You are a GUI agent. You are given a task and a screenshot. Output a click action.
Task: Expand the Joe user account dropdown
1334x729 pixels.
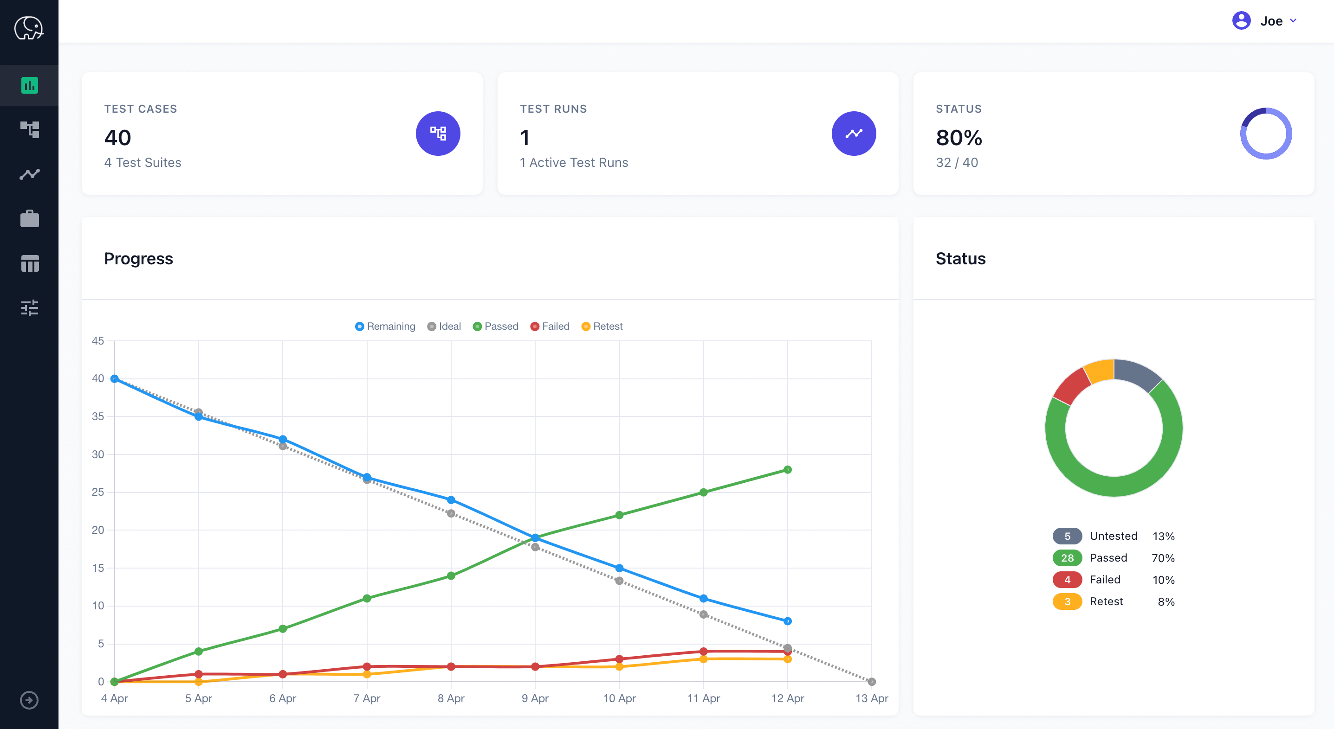[x=1267, y=21]
